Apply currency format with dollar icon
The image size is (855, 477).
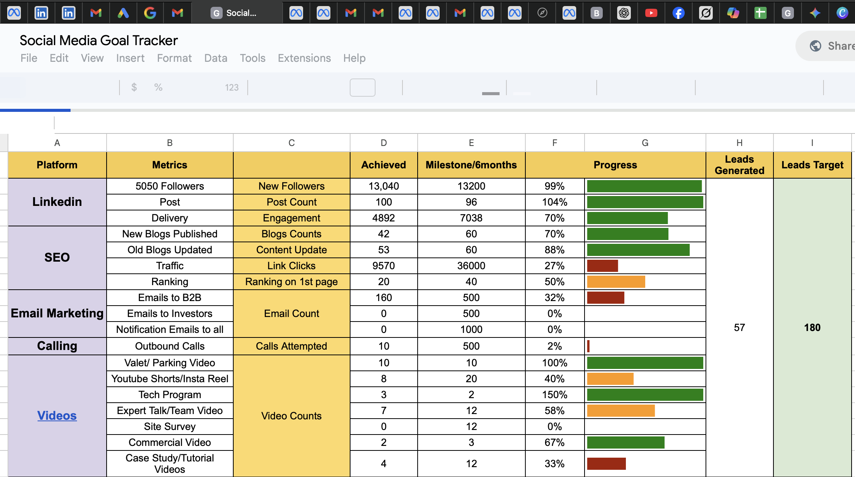pos(134,88)
